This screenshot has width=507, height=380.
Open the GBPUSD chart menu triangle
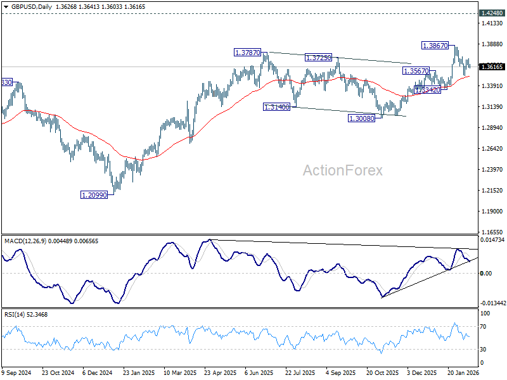(x=6, y=7)
